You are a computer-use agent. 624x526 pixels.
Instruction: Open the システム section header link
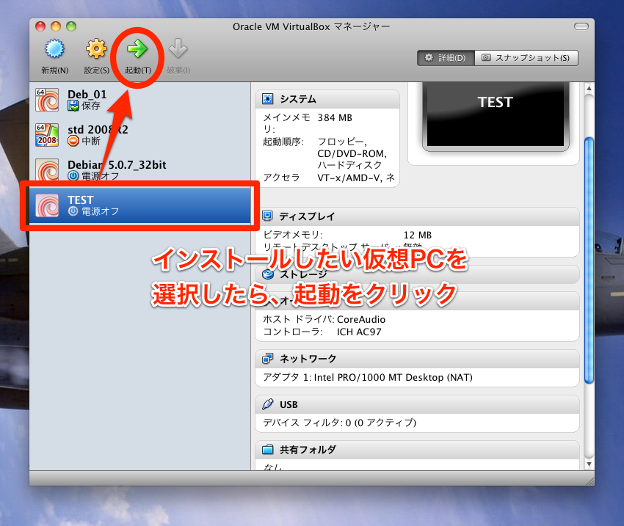[x=298, y=99]
